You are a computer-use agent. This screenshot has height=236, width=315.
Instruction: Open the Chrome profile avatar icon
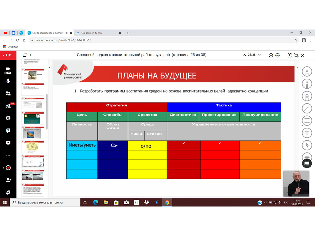click(304, 40)
